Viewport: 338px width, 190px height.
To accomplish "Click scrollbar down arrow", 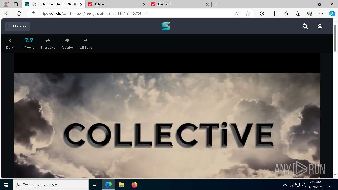I will tap(335, 175).
